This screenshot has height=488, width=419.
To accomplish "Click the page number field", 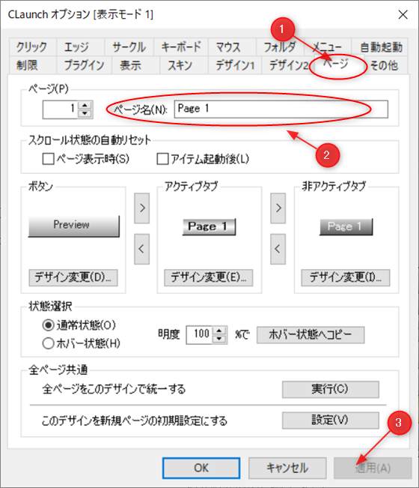I will coord(61,109).
